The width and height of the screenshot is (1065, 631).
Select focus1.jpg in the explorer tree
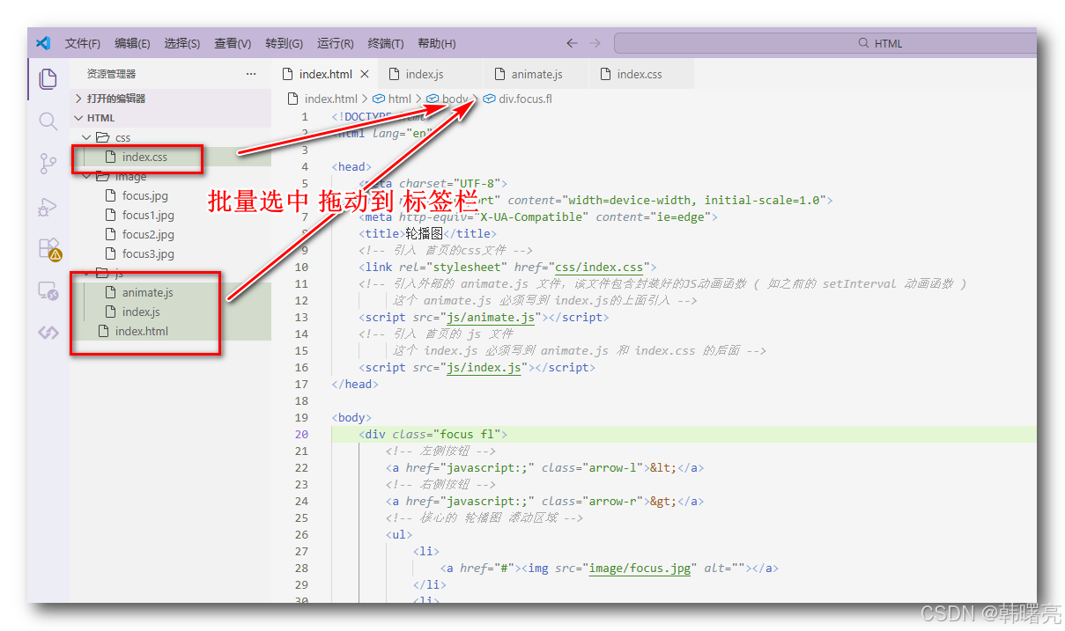click(170, 216)
